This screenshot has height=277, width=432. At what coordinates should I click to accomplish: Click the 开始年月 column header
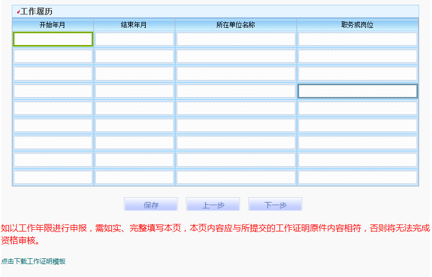(53, 25)
